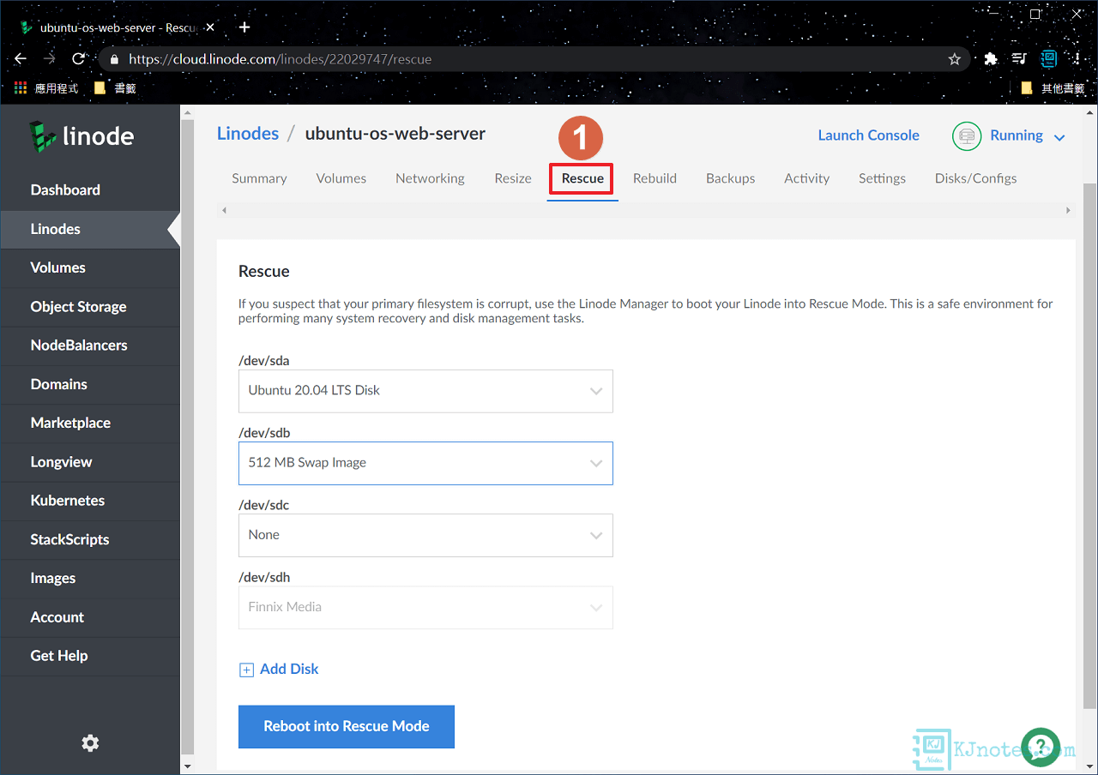Switch to the Resize tab
The image size is (1098, 775).
[513, 178]
